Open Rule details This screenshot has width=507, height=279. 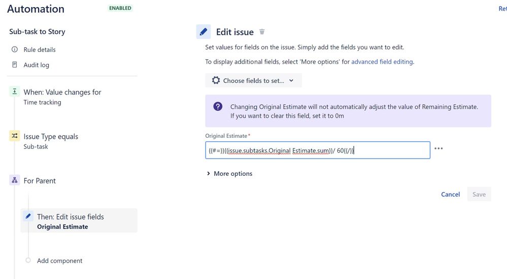click(40, 49)
